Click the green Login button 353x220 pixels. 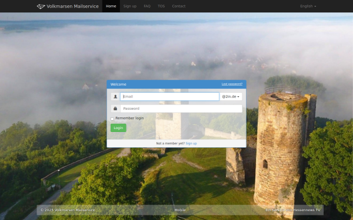click(118, 128)
